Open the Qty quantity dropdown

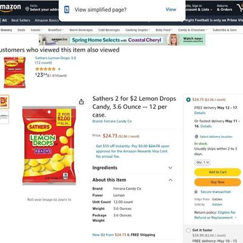pyautogui.click(x=202, y=162)
